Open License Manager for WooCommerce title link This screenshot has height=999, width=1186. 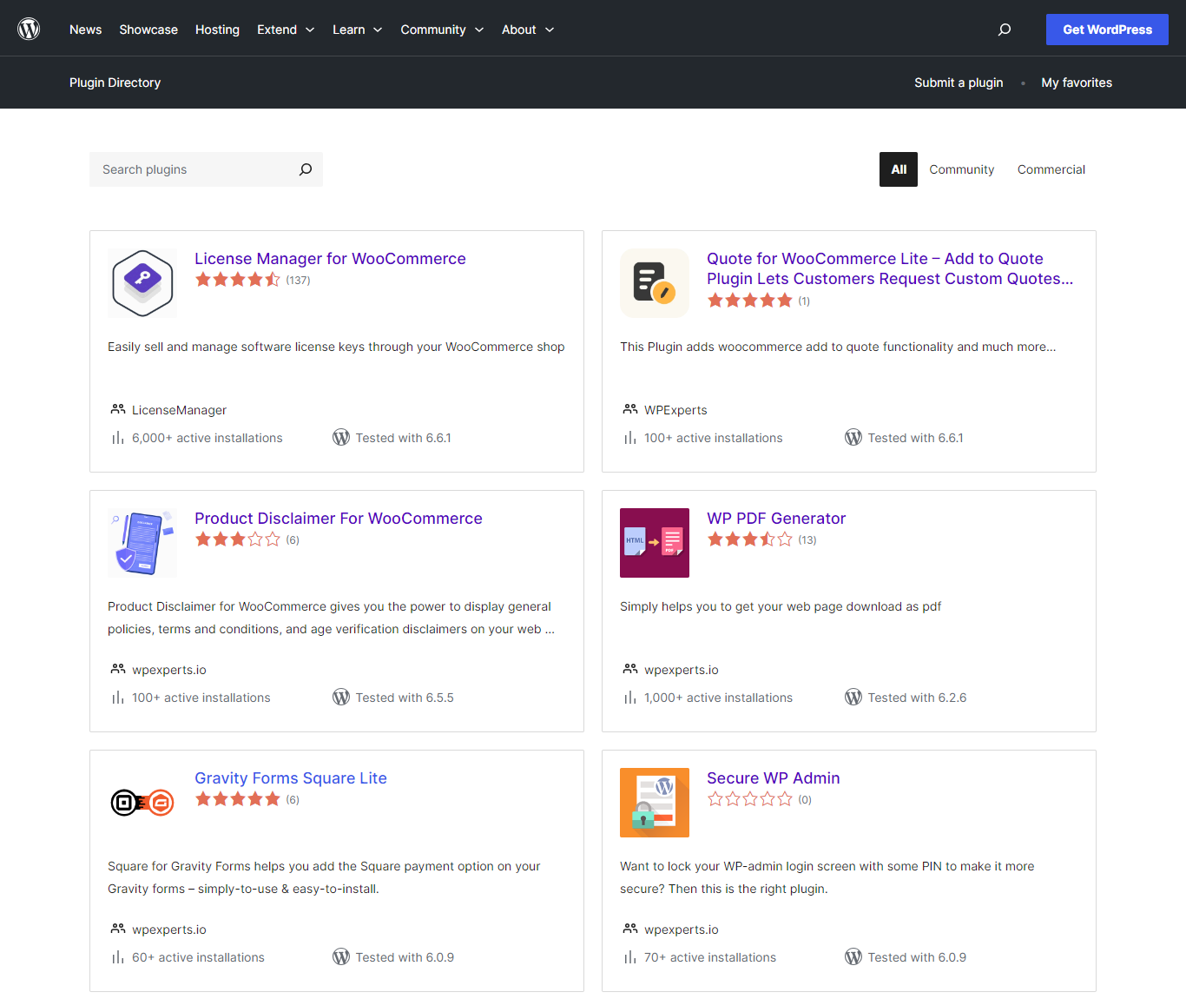pos(330,259)
